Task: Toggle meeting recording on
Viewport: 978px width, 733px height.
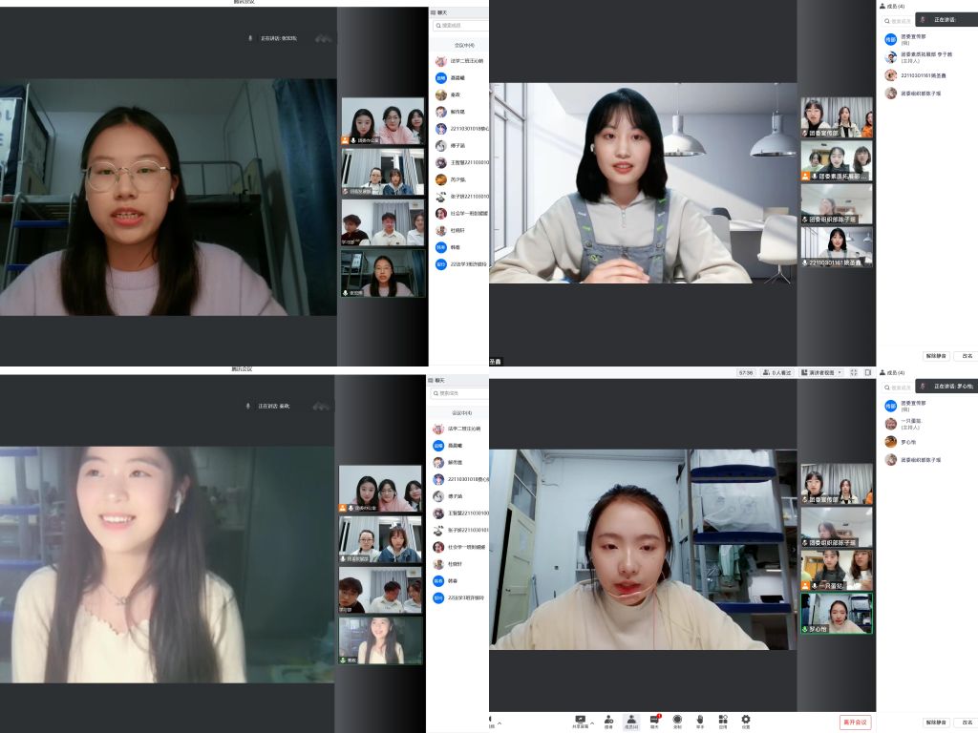Action: coord(677,721)
